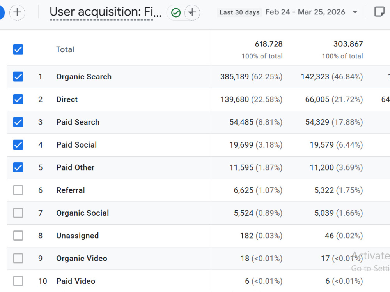Click the User acquisition report title
Screen dimensions: 390x292
click(105, 12)
